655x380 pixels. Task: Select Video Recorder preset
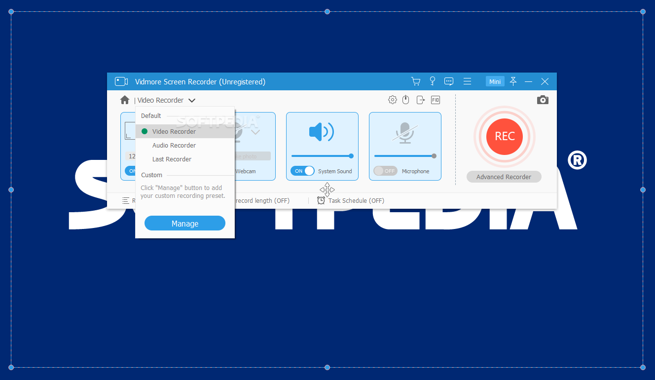[185, 131]
